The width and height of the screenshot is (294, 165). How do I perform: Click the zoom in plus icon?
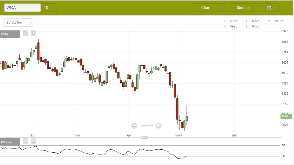[158, 125]
